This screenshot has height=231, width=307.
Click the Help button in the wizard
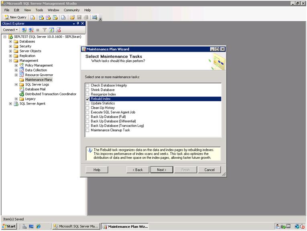click(x=97, y=170)
